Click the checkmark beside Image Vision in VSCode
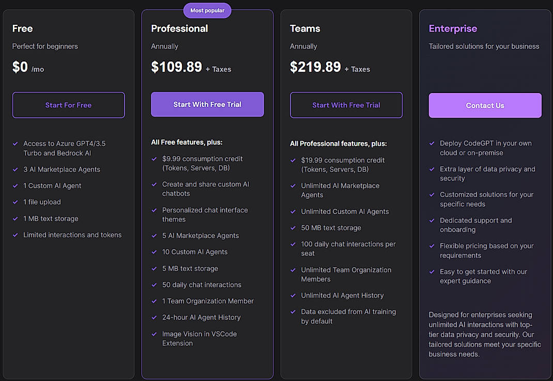 [x=153, y=334]
